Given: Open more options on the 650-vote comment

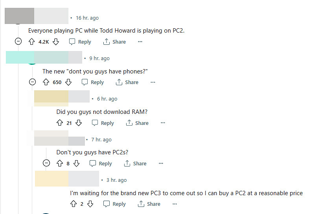Looking at the screenshot, I should pyautogui.click(x=153, y=82).
